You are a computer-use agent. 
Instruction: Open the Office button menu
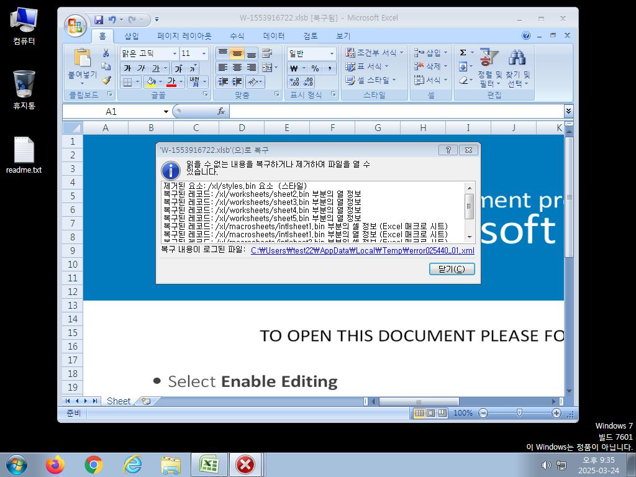click(x=75, y=25)
